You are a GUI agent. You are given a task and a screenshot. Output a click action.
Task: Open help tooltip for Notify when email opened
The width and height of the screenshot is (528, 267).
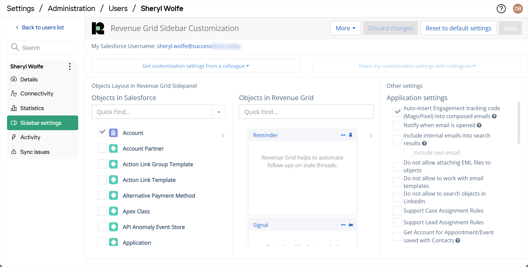click(479, 125)
